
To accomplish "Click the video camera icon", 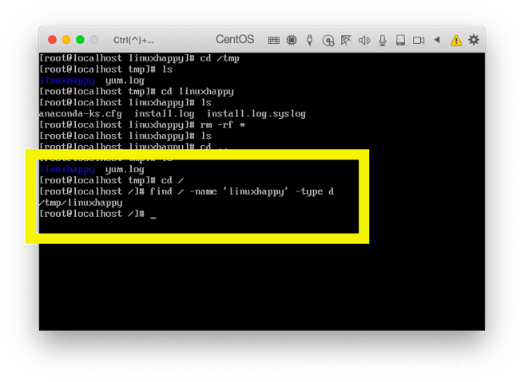I will click(x=419, y=41).
